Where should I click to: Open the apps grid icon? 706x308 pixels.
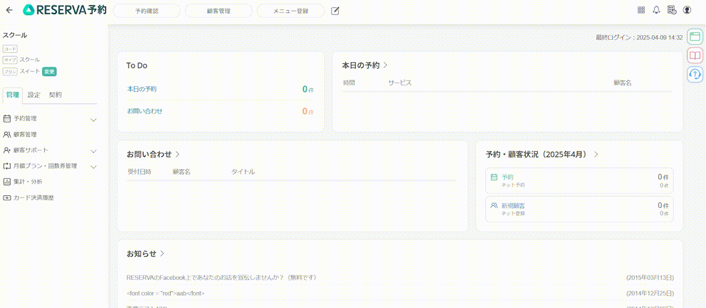(x=641, y=10)
